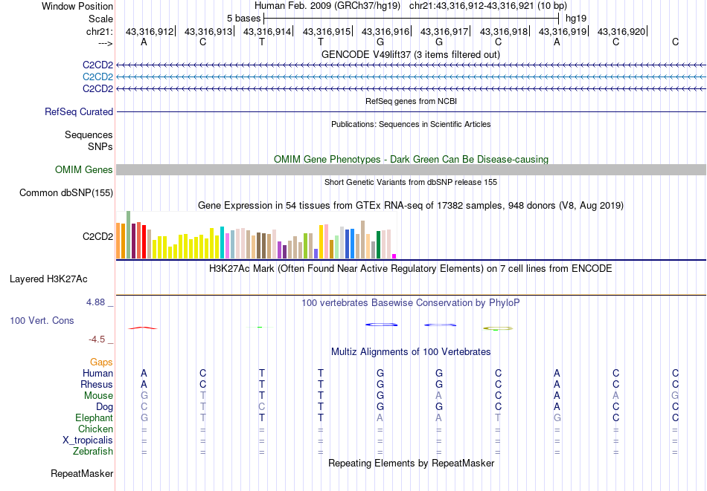Click the red PhyloP conservation mark

pyautogui.click(x=143, y=328)
